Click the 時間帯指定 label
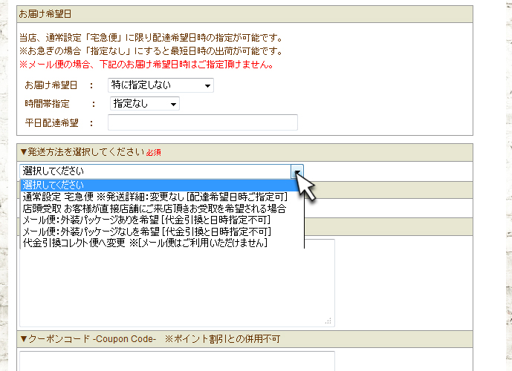This screenshot has width=512, height=371. click(47, 104)
